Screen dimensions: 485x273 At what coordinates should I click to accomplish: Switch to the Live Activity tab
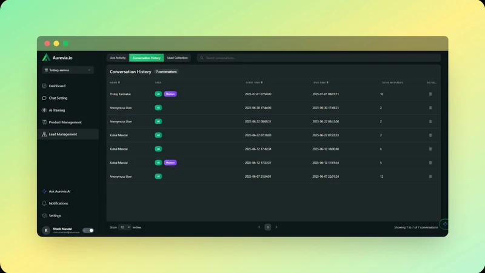pos(118,58)
